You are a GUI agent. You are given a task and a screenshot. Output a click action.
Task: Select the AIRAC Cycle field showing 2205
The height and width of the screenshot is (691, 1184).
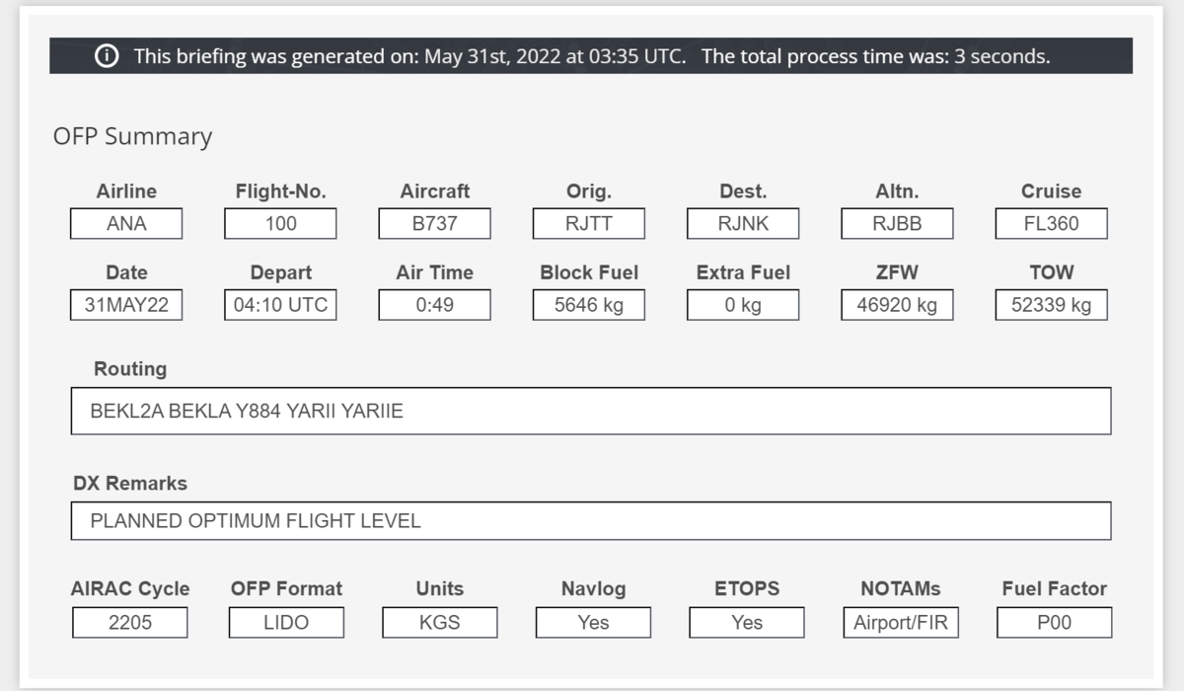(130, 623)
